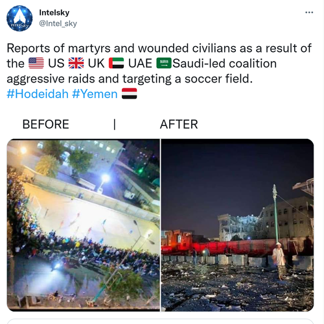Screen dimensions: 324x324
Task: Click the bright floodlight in the before photo
Action: tap(106, 179)
